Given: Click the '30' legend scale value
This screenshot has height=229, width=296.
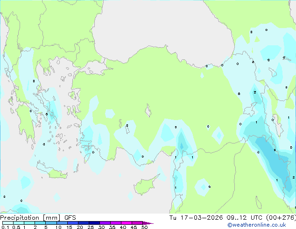Looking at the screenshot, I should click(x=101, y=227).
